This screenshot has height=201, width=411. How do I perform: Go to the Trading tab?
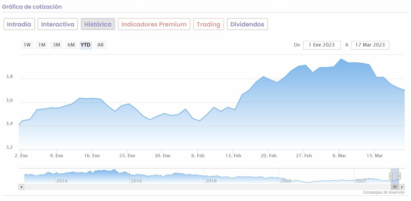click(209, 24)
